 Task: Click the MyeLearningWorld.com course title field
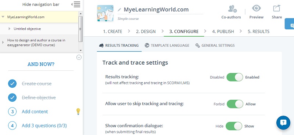coord(156,10)
